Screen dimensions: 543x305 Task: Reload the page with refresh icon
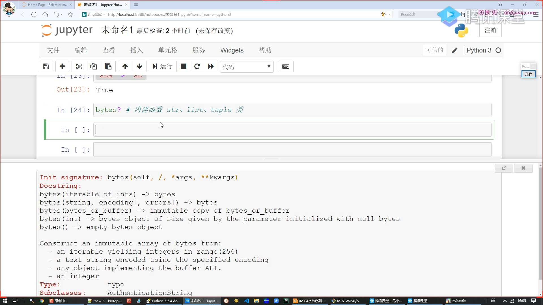(34, 14)
